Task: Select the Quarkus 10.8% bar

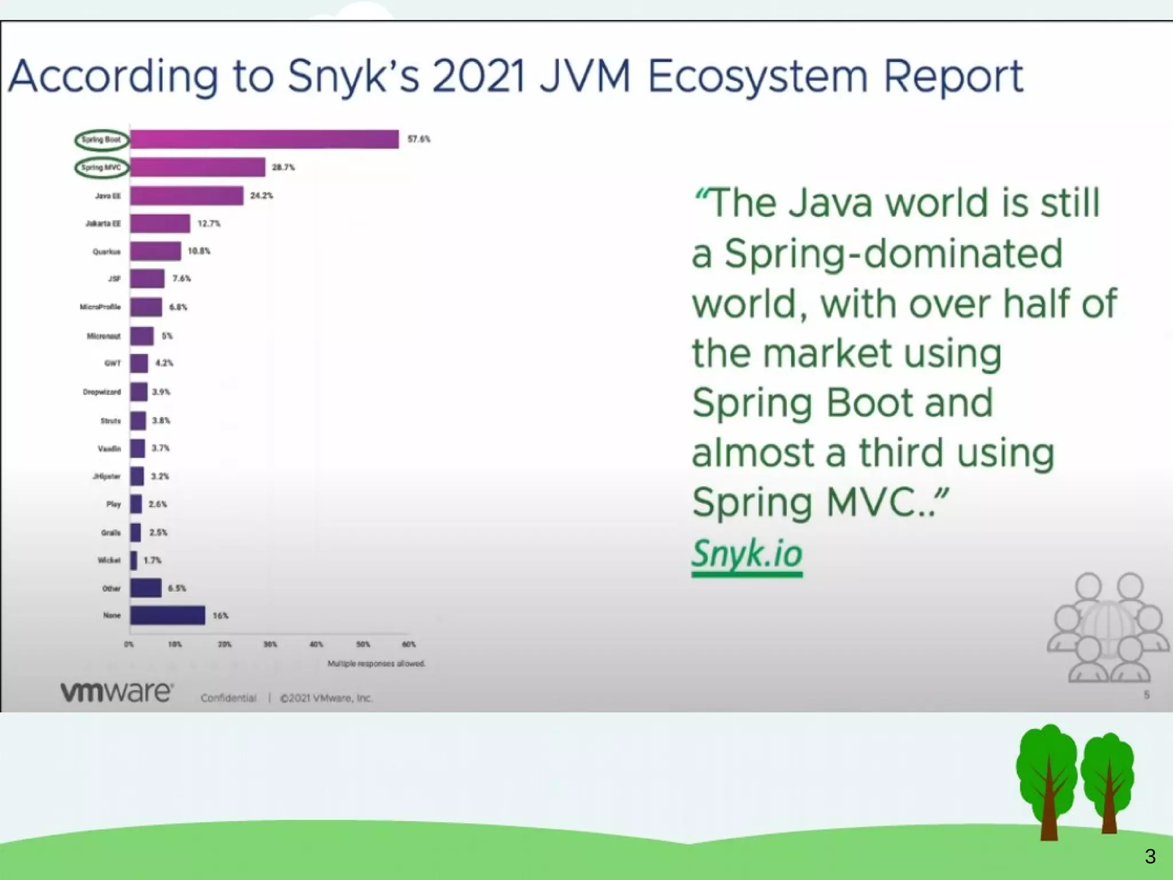Action: point(155,251)
